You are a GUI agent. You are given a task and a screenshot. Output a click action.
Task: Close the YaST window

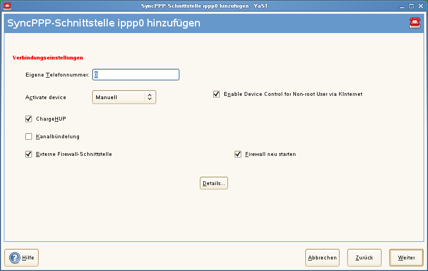(x=421, y=5)
